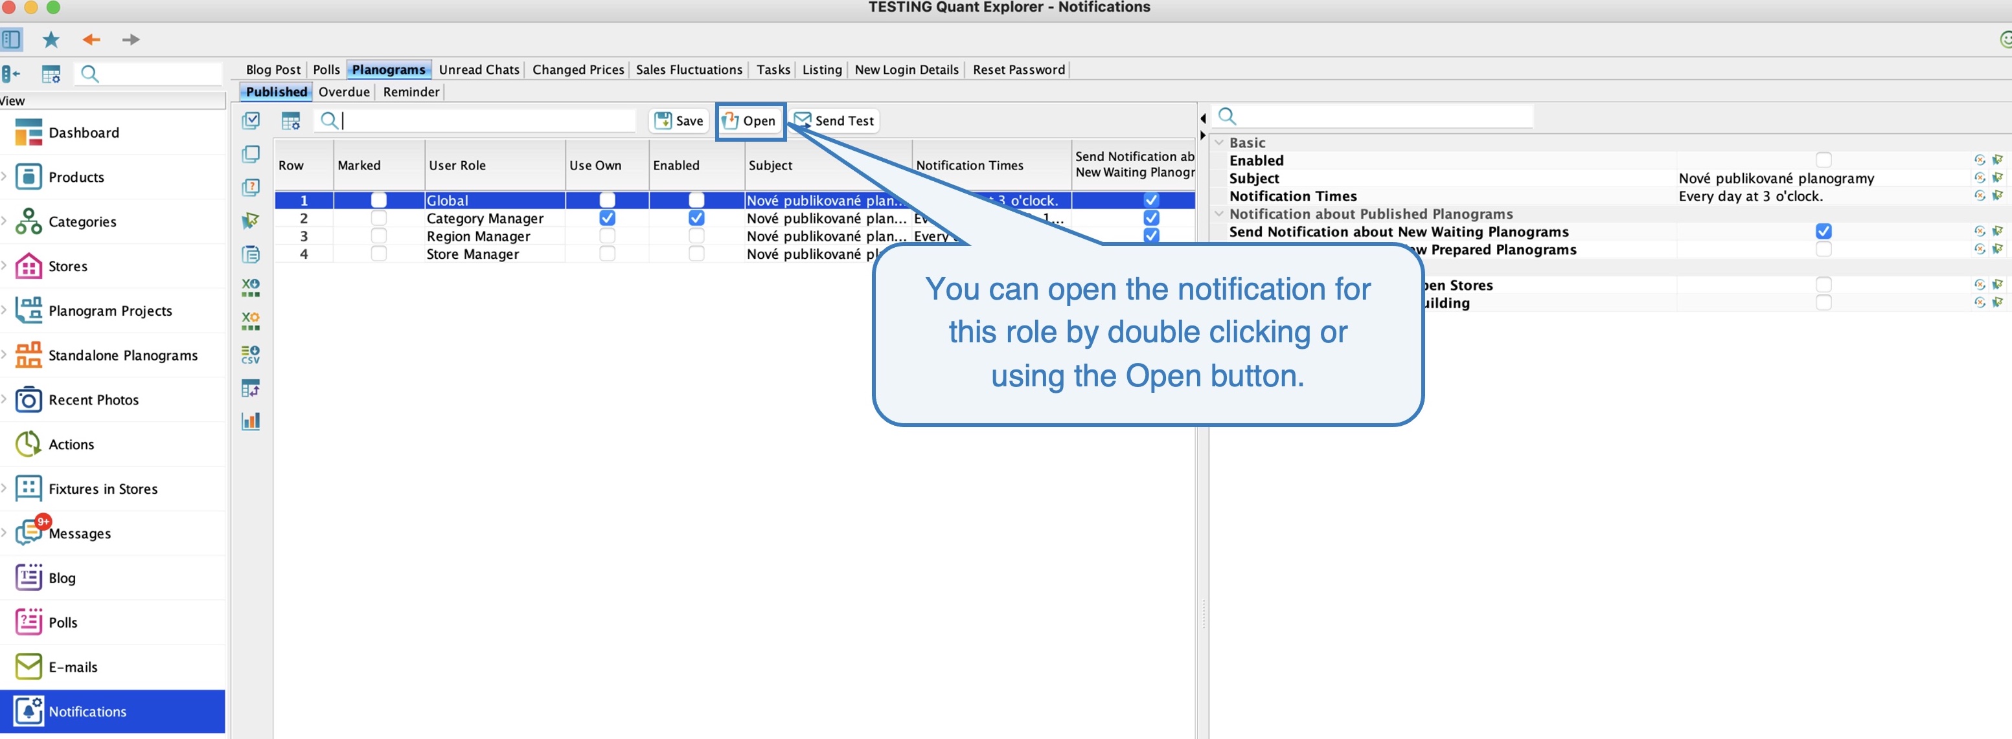Toggle the sidebar panel icon in top toolbar

coord(11,39)
